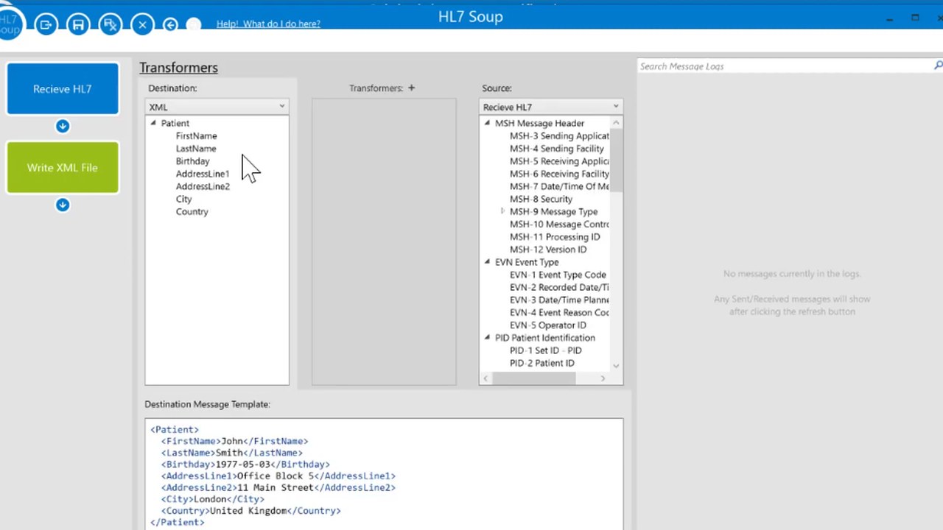This screenshot has height=530, width=943.
Task: Click the source tree scroll-down arrow
Action: (616, 366)
